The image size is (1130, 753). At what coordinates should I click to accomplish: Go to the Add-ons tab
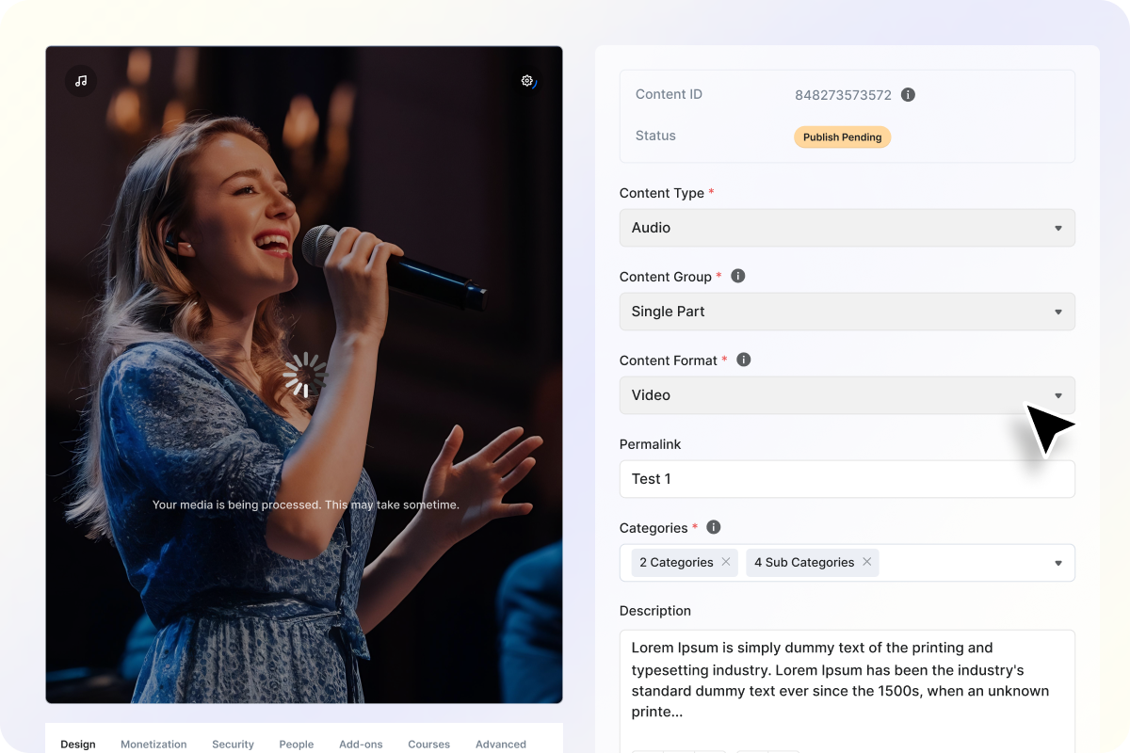pos(361,744)
